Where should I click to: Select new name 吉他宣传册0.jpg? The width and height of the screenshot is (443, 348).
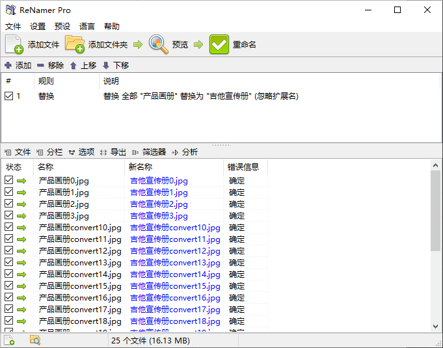coord(159,181)
